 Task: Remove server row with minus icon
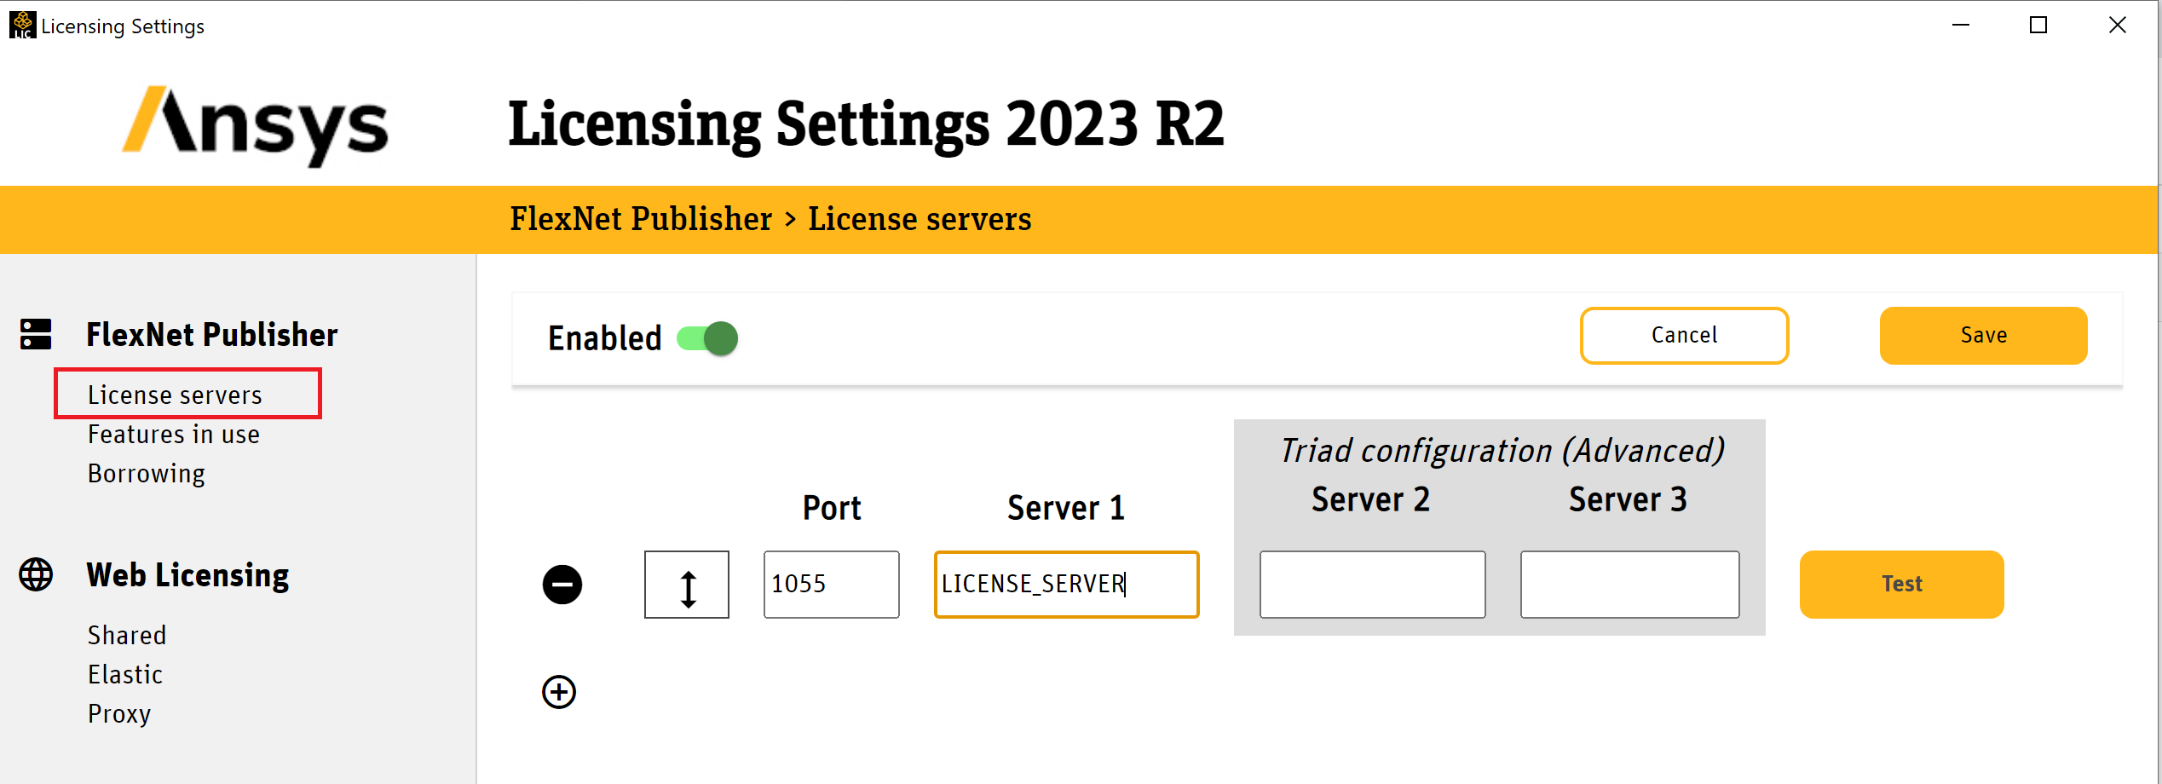562,585
